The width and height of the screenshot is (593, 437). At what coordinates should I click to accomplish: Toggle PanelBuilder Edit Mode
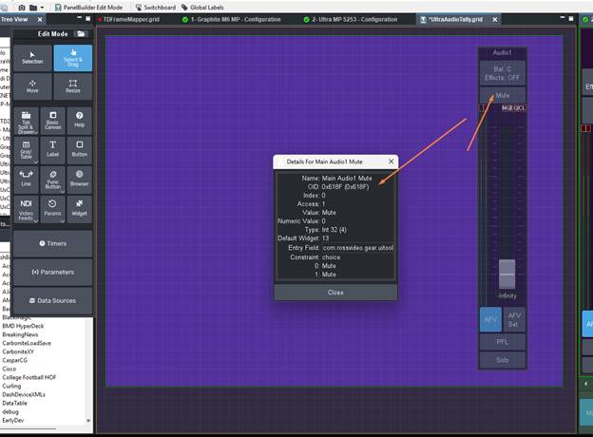(89, 8)
